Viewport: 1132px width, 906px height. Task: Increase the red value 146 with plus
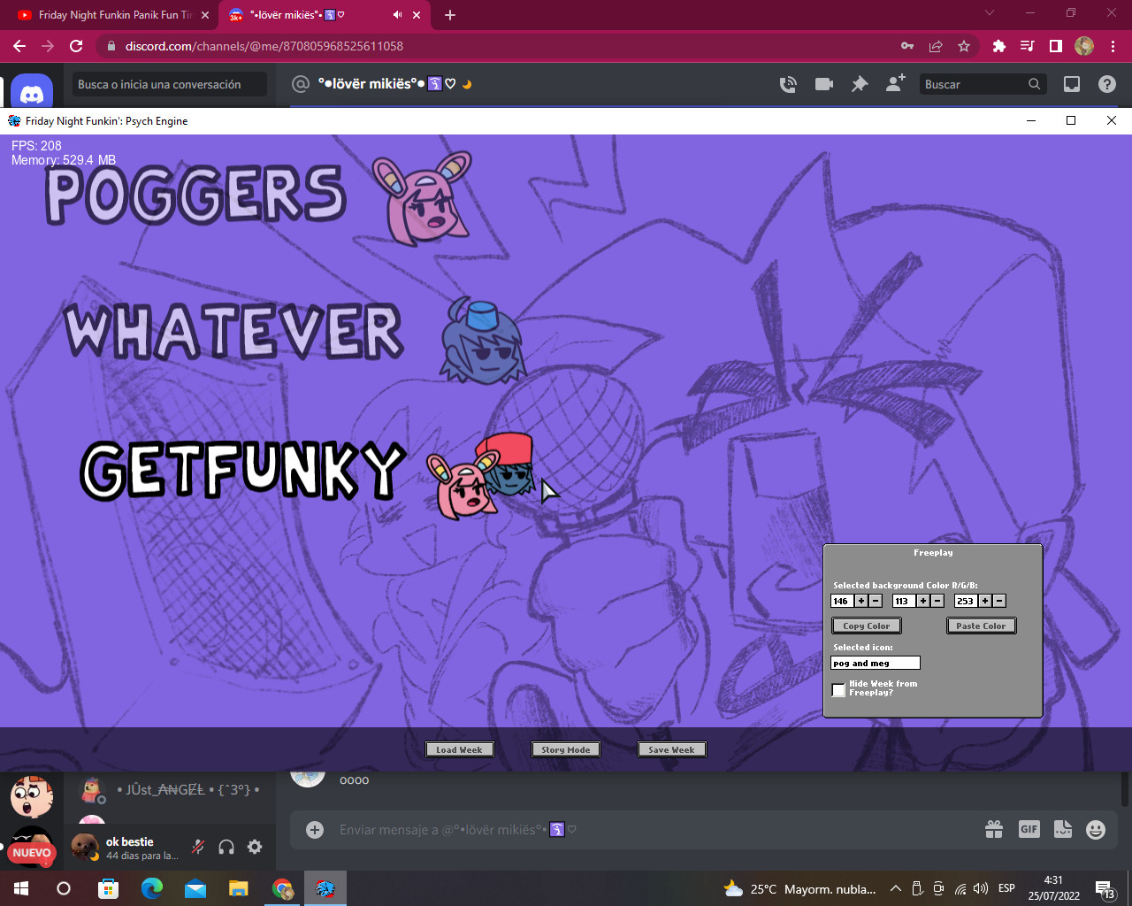(861, 601)
